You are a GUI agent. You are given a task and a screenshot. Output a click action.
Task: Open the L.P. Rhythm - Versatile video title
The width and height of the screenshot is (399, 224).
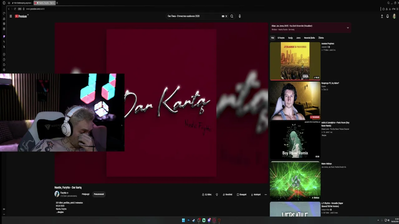(x=332, y=205)
